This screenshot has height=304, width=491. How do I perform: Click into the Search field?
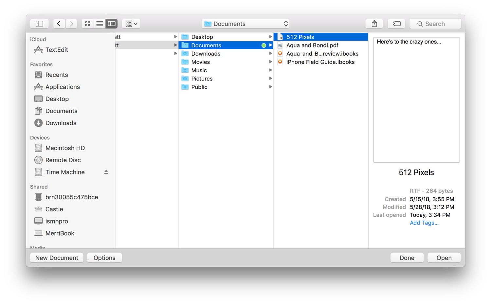pos(435,24)
